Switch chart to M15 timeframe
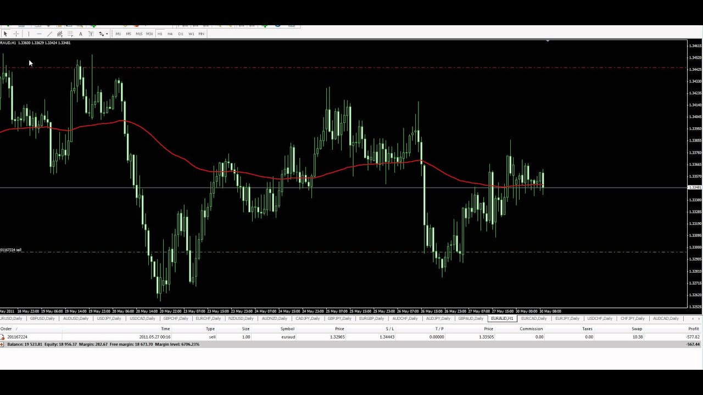Viewport: 703px width, 395px height. [139, 34]
